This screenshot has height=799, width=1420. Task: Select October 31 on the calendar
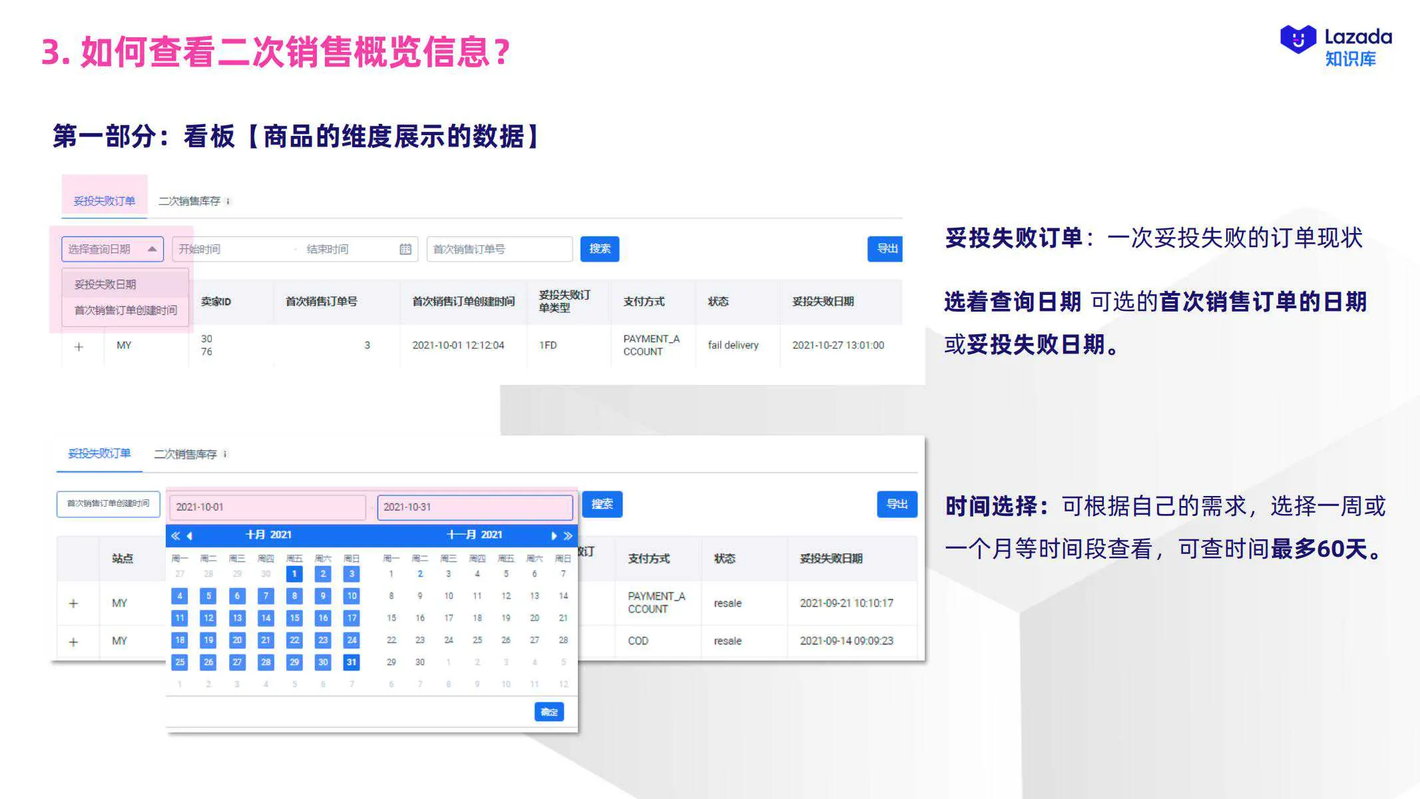tap(351, 662)
